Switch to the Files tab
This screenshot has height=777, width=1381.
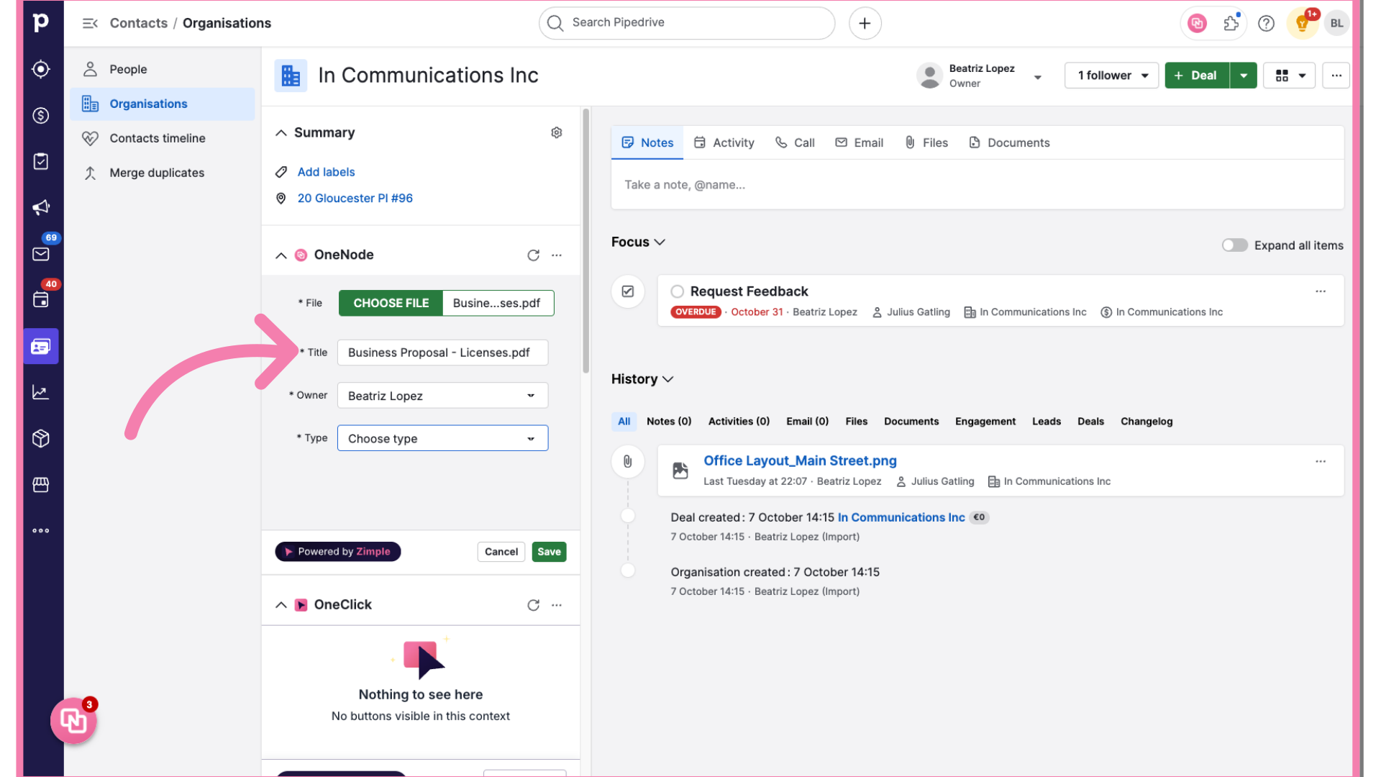click(926, 142)
